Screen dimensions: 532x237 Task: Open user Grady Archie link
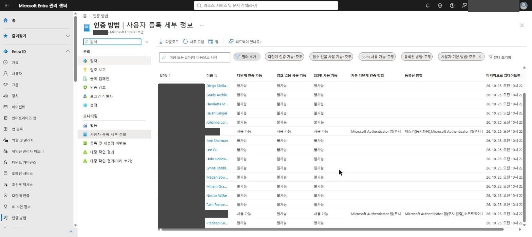pos(216,95)
